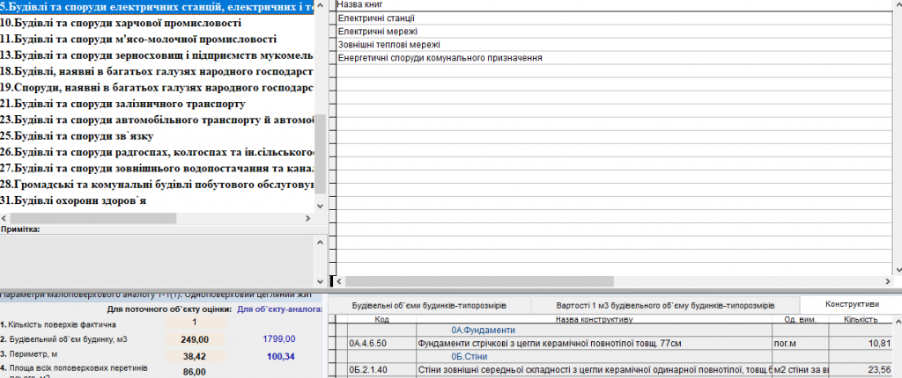
Task: Select the Електричні мережі book row
Action: point(613,31)
